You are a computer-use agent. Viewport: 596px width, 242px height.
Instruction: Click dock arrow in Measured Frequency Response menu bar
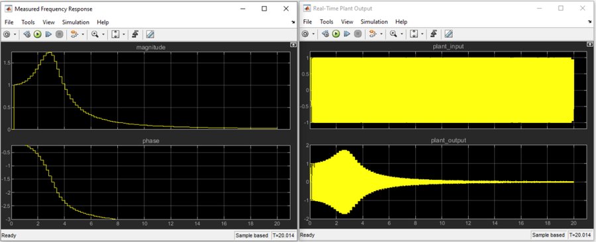293,22
